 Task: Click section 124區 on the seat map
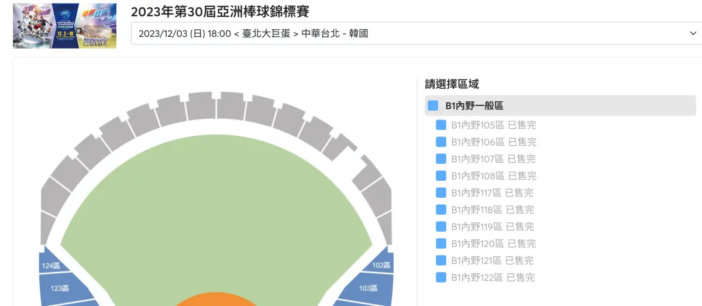pyautogui.click(x=51, y=265)
